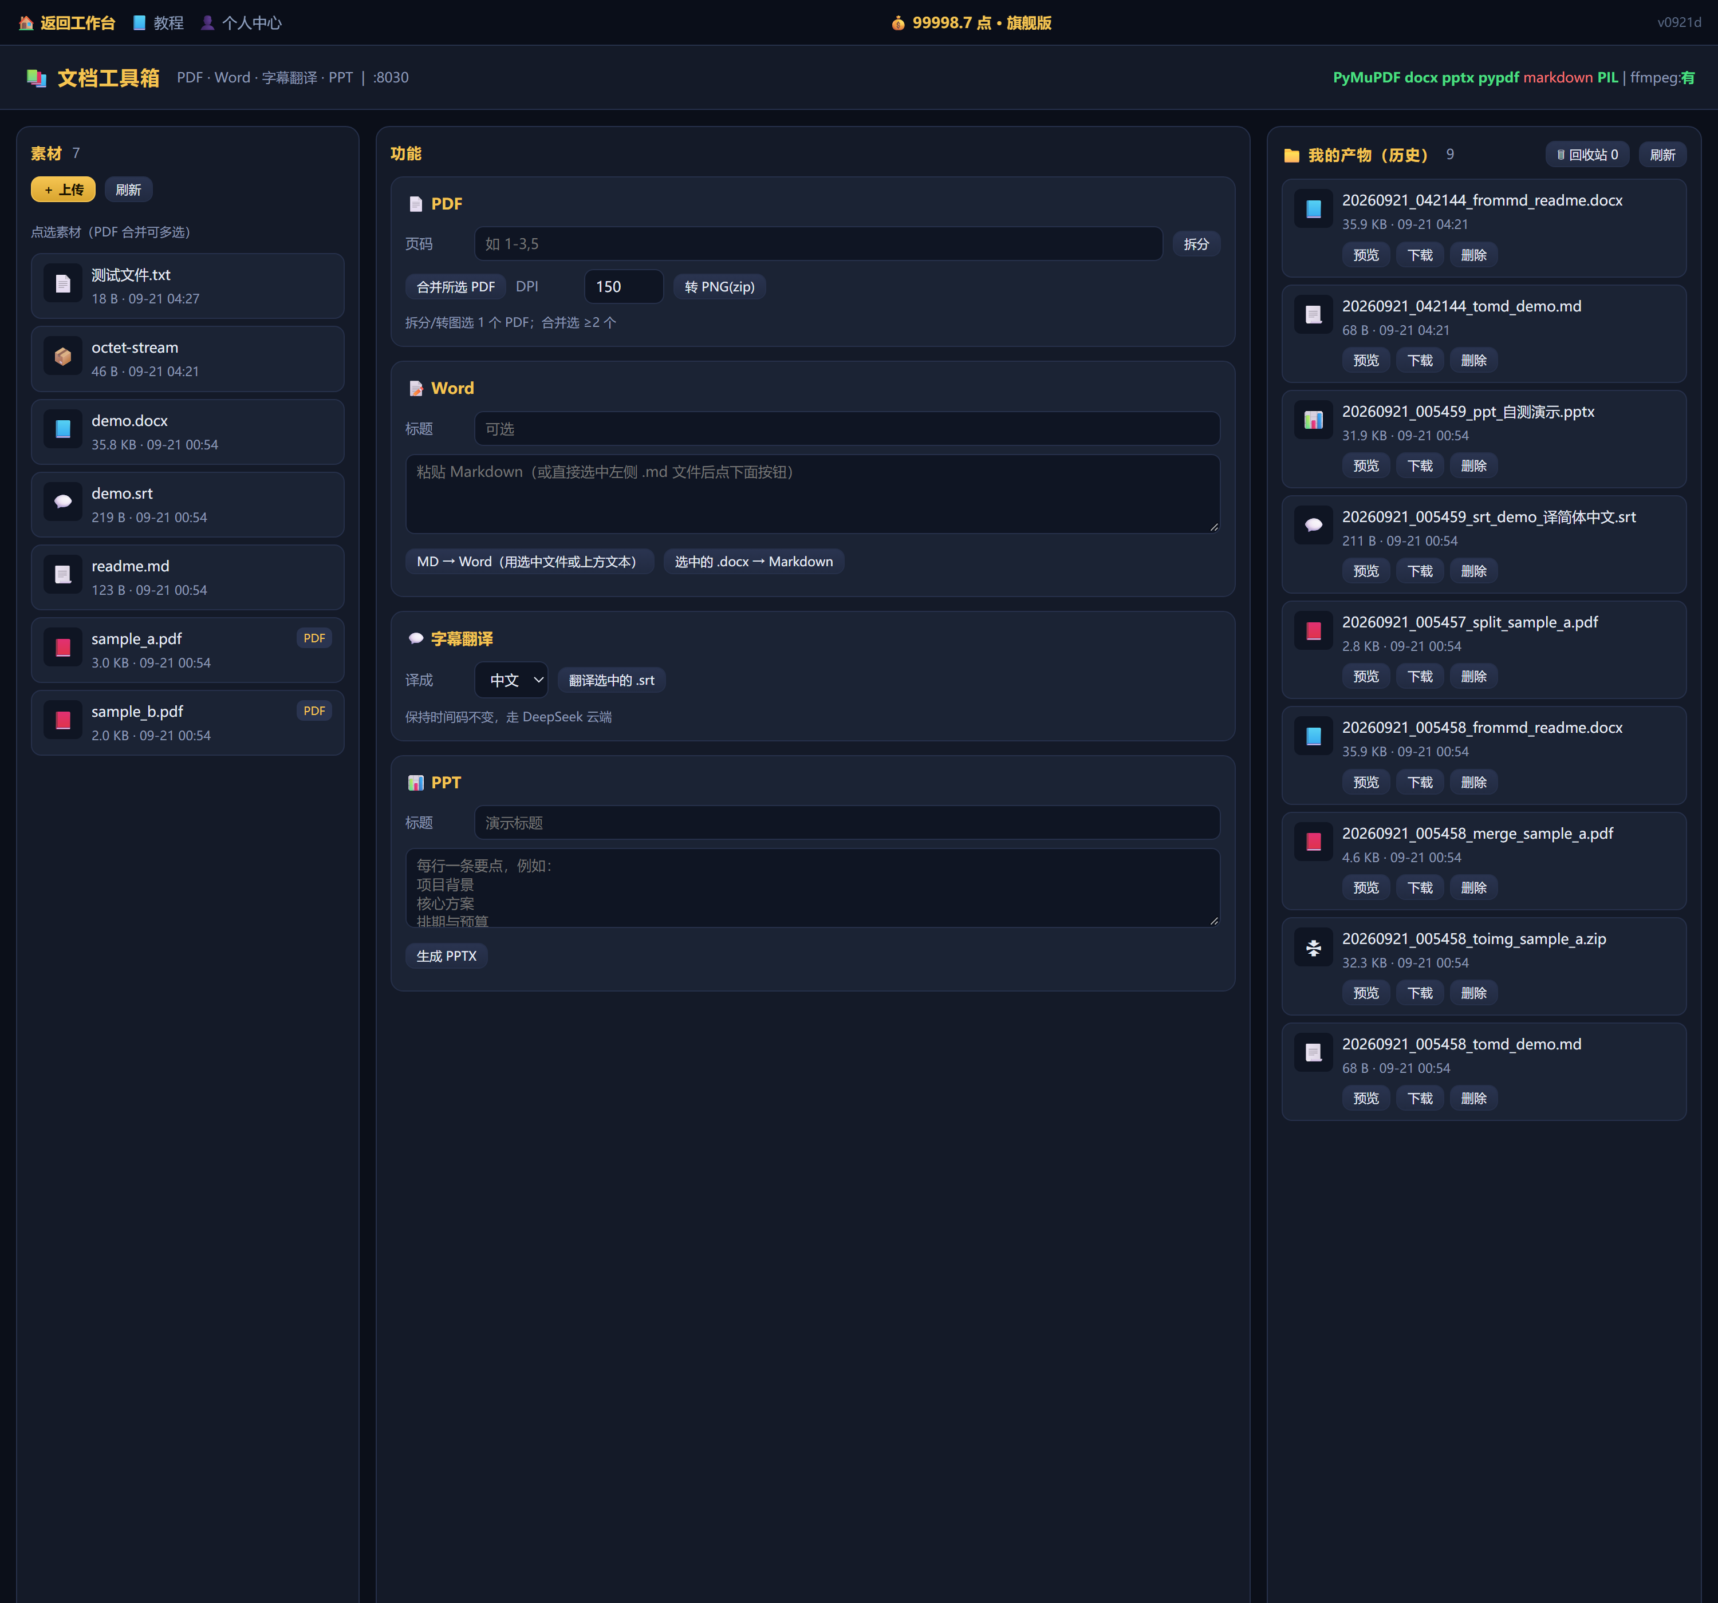Click the 文档工具箱 logo icon

coord(36,78)
